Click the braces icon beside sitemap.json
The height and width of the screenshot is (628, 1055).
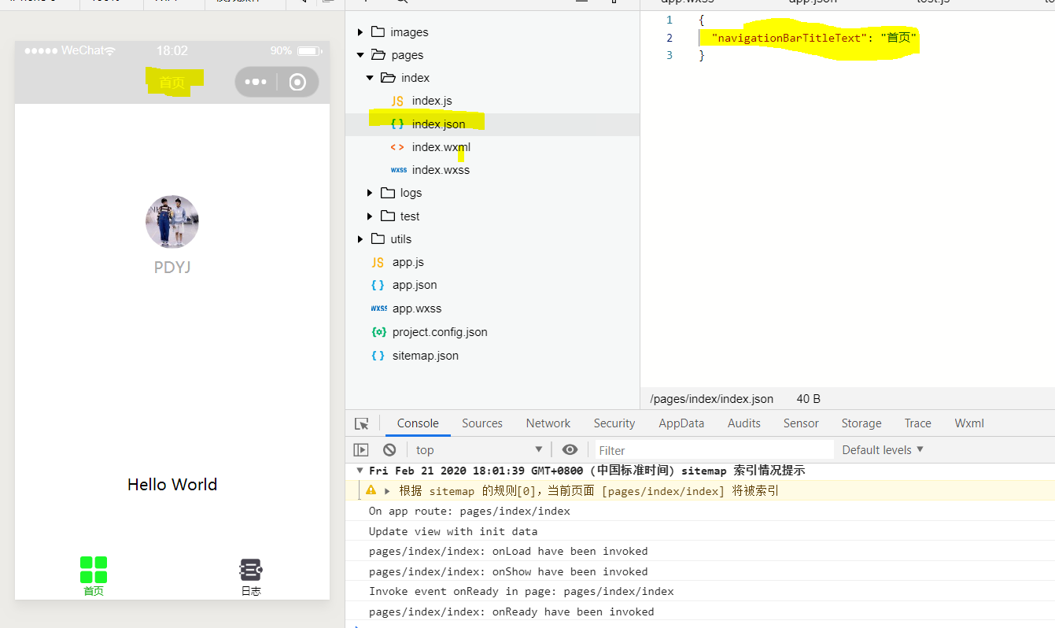(x=378, y=356)
